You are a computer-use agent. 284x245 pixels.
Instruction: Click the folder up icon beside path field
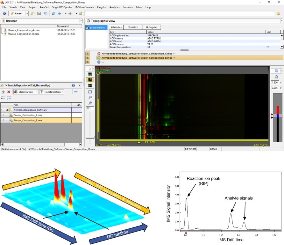coord(81,13)
